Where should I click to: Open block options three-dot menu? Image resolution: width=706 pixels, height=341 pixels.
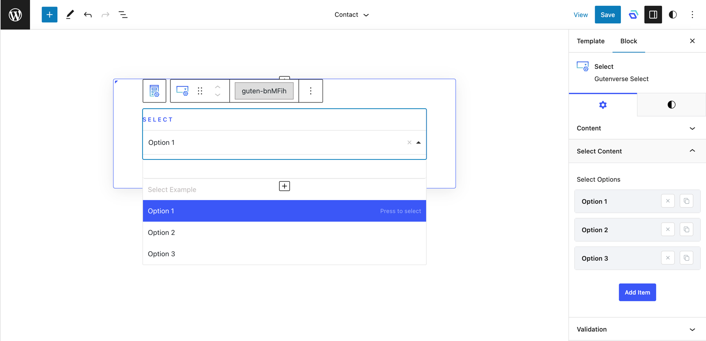tap(311, 91)
